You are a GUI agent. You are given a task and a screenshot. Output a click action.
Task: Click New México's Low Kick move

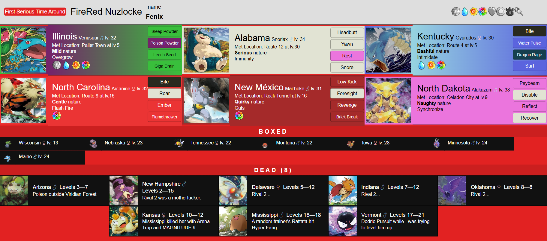point(347,82)
